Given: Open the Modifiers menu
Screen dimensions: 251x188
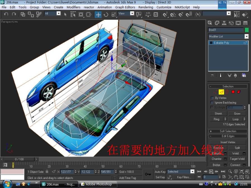Looking at the screenshot, I should tap(73, 7).
